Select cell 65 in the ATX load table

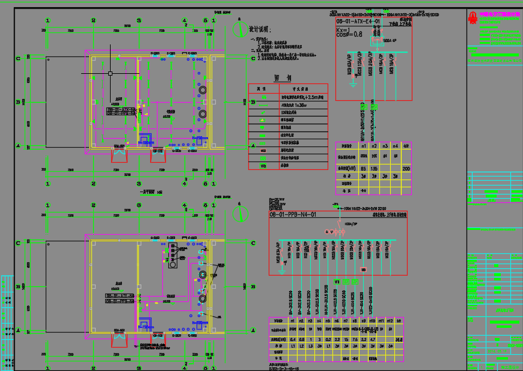click(363, 169)
